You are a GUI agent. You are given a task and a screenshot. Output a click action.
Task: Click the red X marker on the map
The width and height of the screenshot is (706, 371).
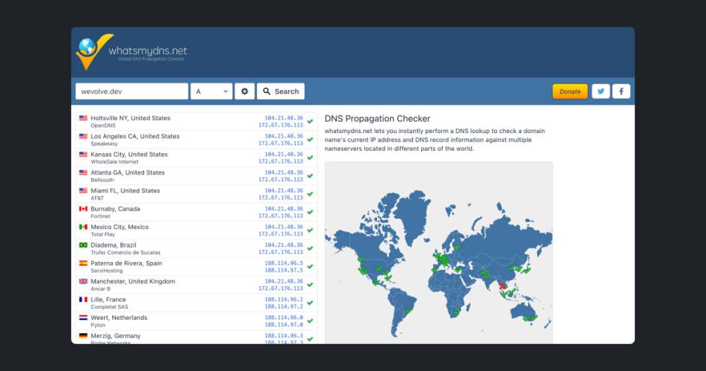[502, 286]
